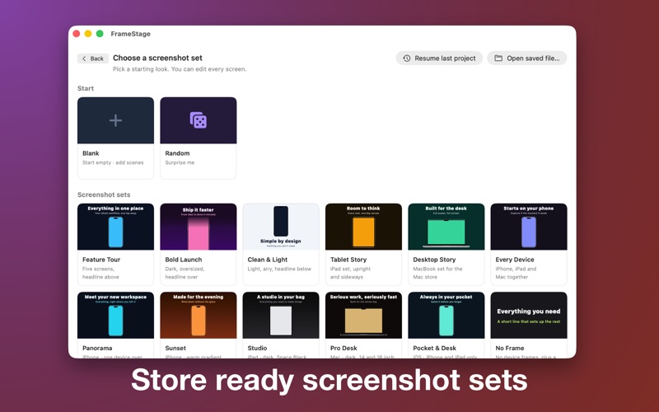Choose the Bold Launch thumbnail
Screen dimensions: 659x412
(x=199, y=227)
